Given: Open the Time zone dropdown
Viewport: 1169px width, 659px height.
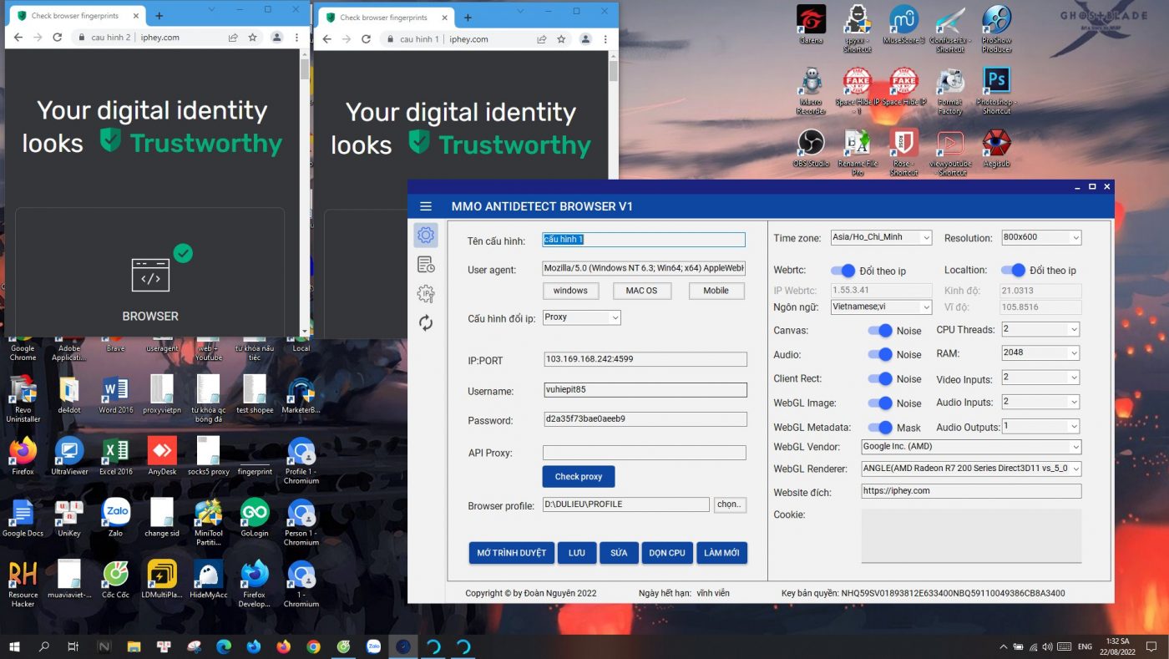Looking at the screenshot, I should 929,237.
